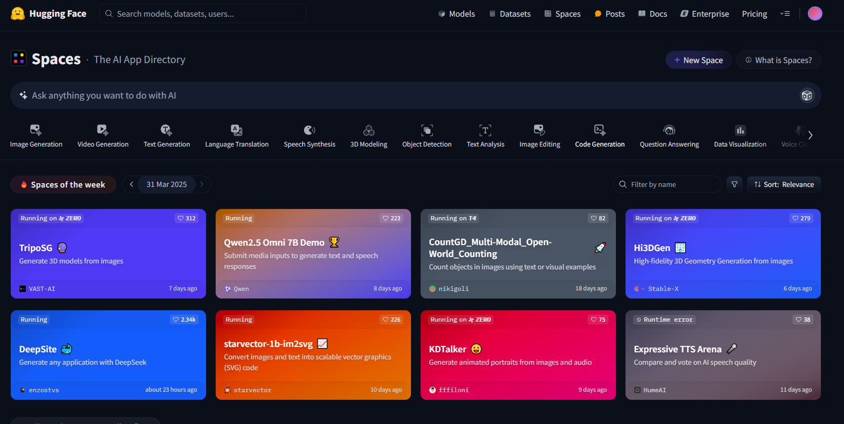Like the TripoSG space (312 hearts)
Viewport: 844px width, 424px height.
187,218
